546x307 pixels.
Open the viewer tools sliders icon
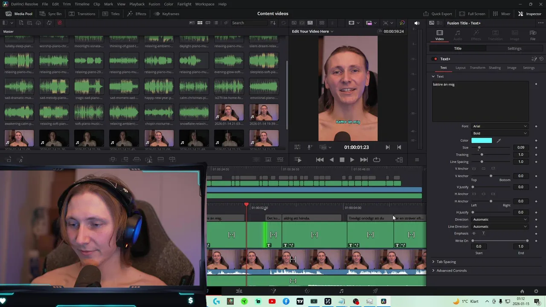297,147
